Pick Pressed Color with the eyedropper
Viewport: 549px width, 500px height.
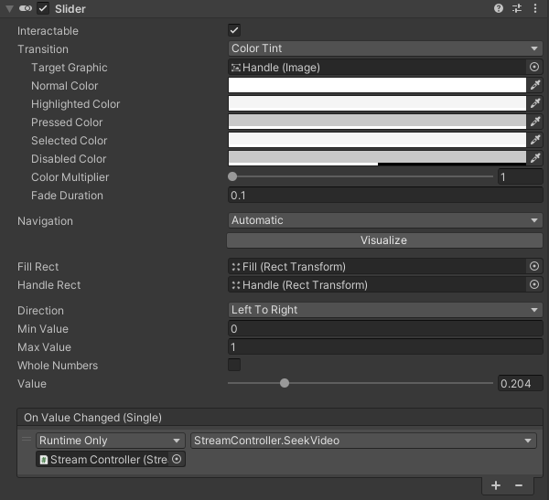[x=535, y=122]
